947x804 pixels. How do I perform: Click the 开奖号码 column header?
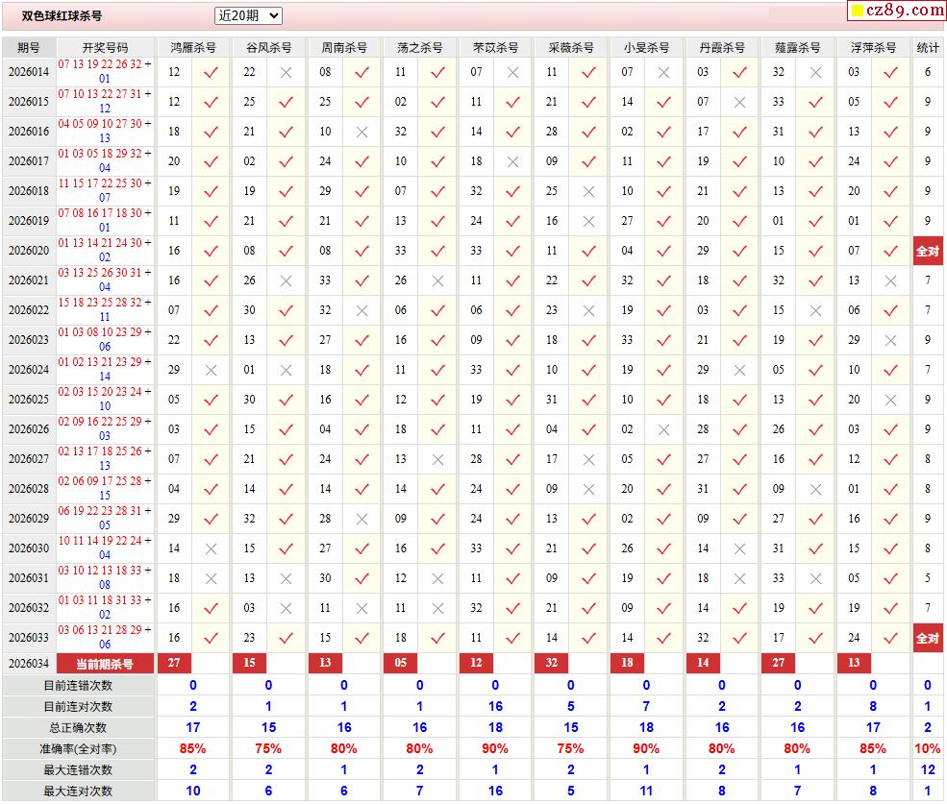105,47
